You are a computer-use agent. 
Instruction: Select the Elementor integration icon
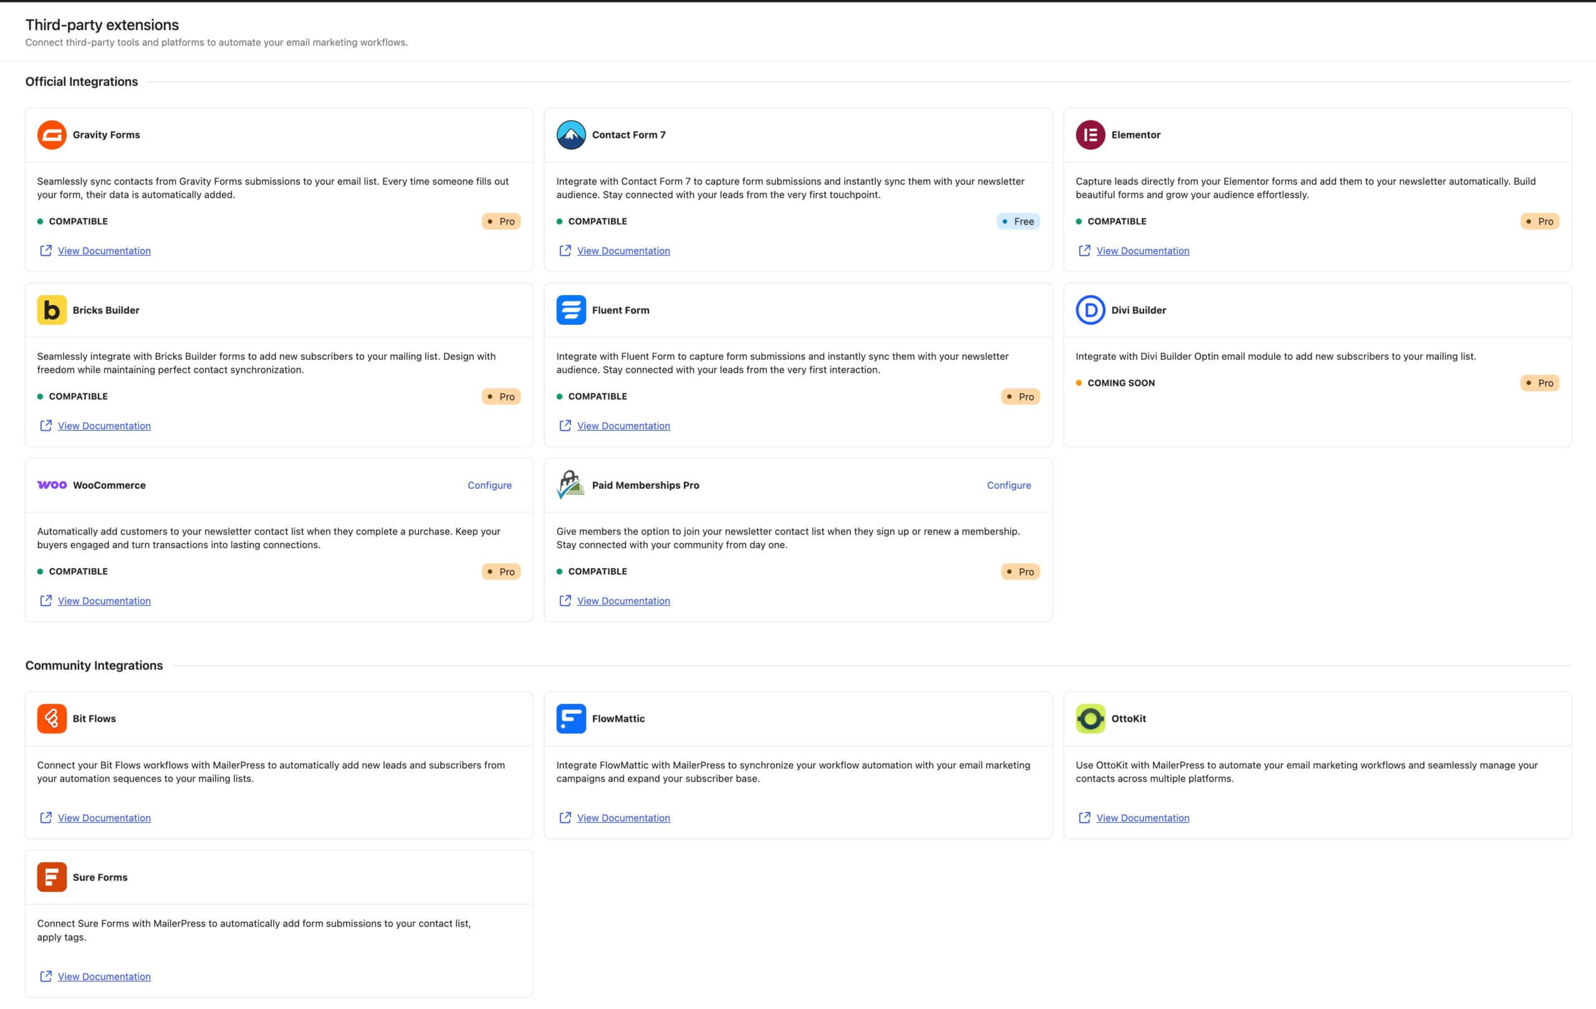click(x=1090, y=135)
